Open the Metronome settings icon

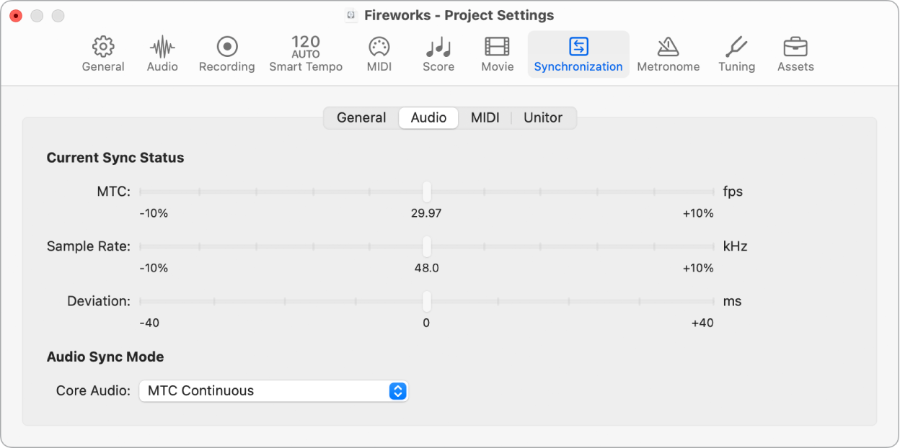click(x=668, y=54)
